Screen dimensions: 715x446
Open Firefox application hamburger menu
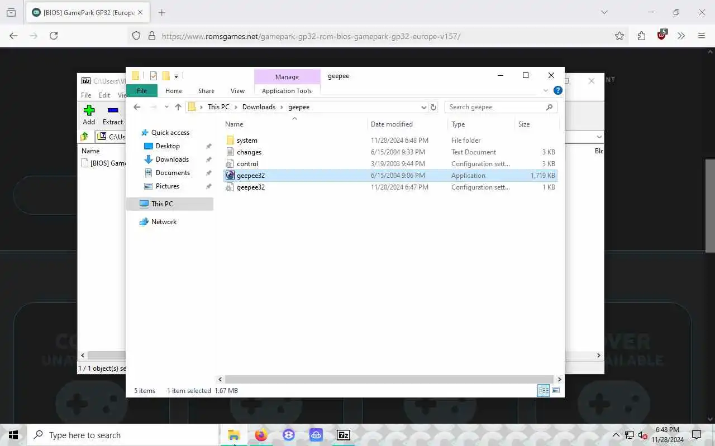pyautogui.click(x=702, y=36)
